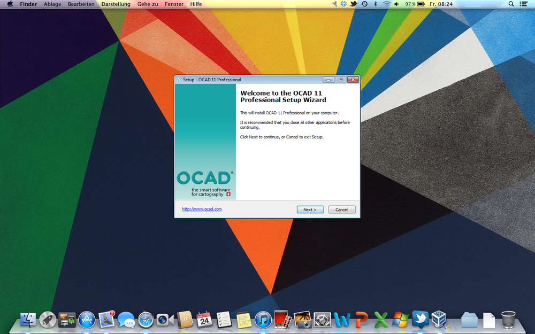This screenshot has width=535, height=334.
Task: Open Reminders from the Dock
Action: coord(224,320)
